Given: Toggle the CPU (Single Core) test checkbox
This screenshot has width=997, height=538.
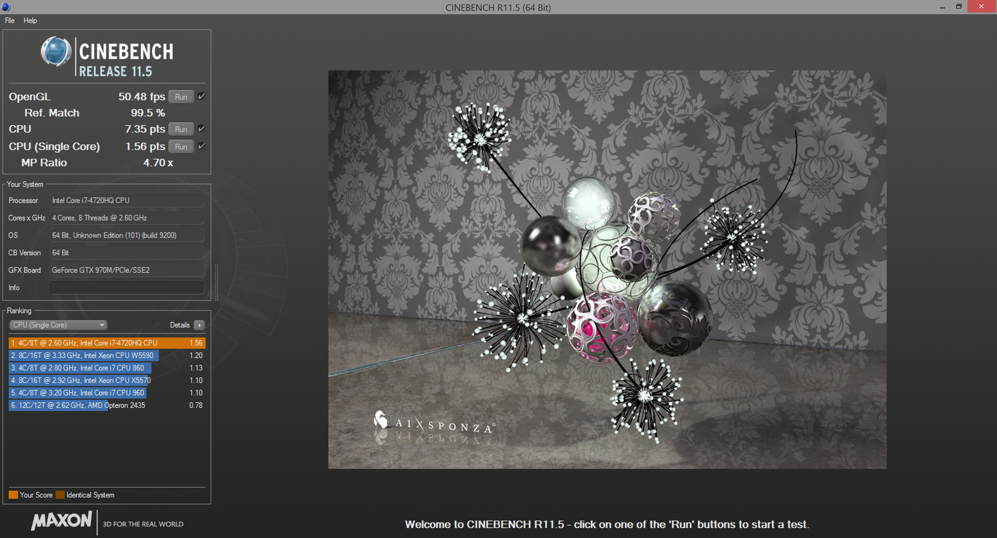Looking at the screenshot, I should pos(201,146).
